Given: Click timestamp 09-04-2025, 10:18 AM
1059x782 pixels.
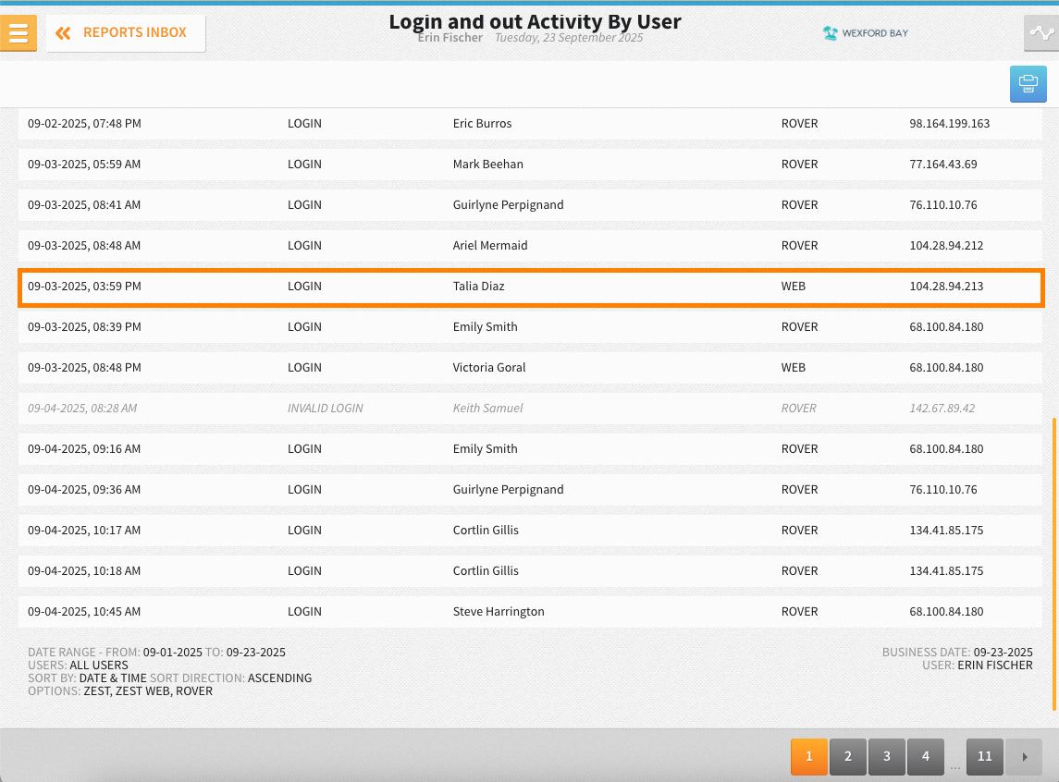Looking at the screenshot, I should click(84, 571).
